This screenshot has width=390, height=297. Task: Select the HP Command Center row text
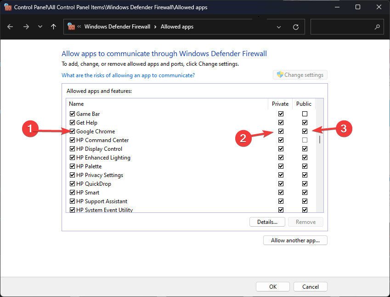click(102, 140)
